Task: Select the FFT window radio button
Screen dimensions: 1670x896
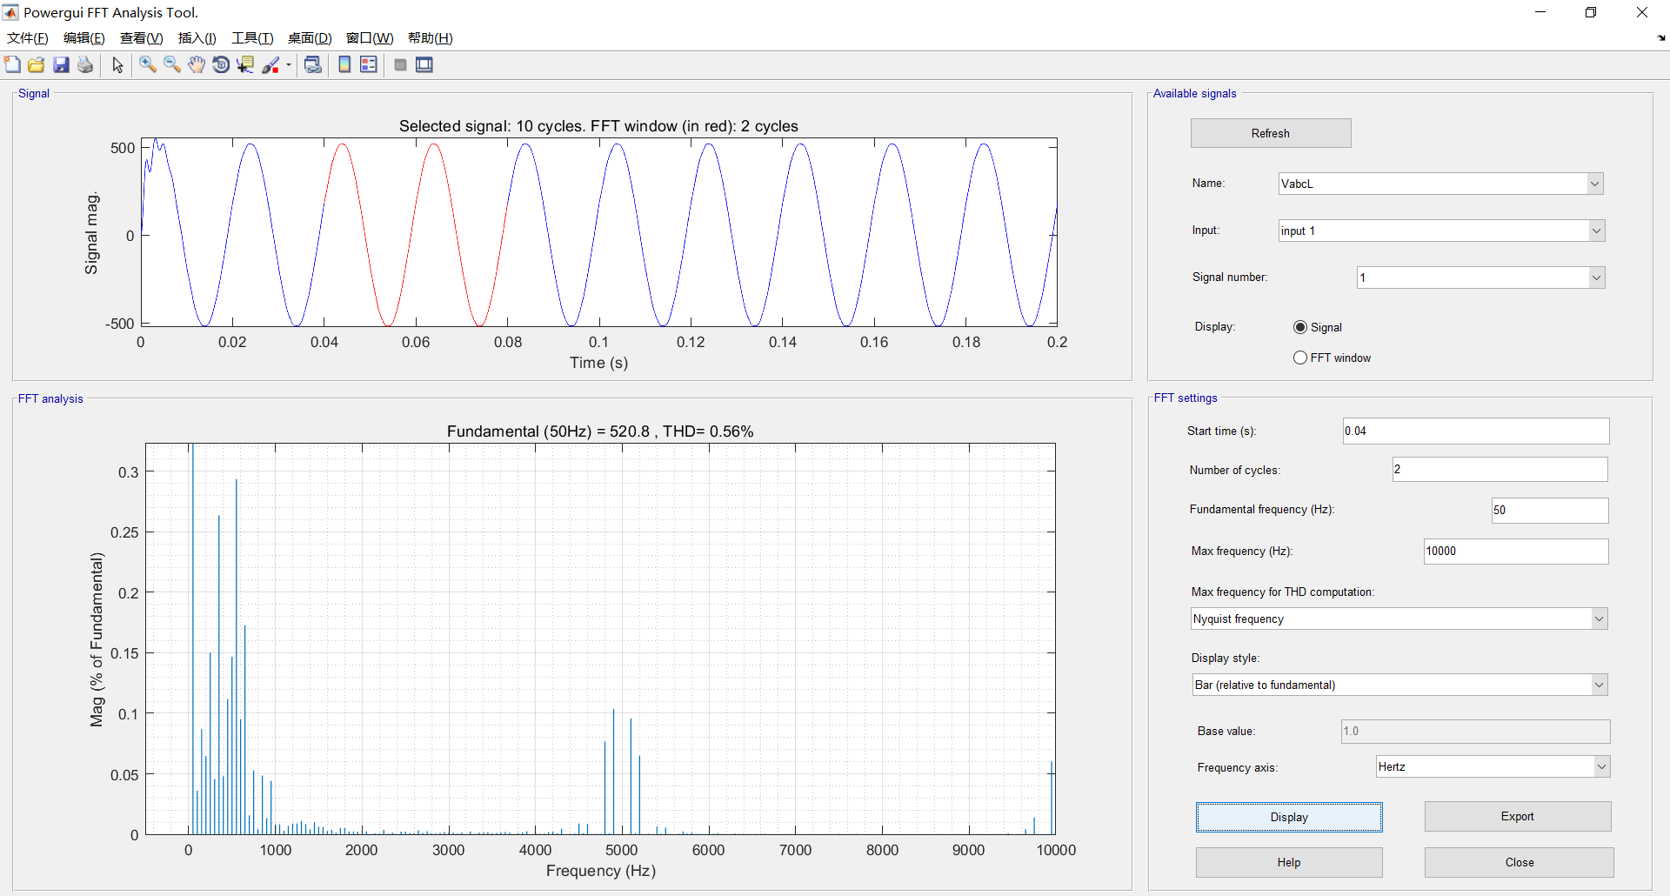Action: [1300, 358]
